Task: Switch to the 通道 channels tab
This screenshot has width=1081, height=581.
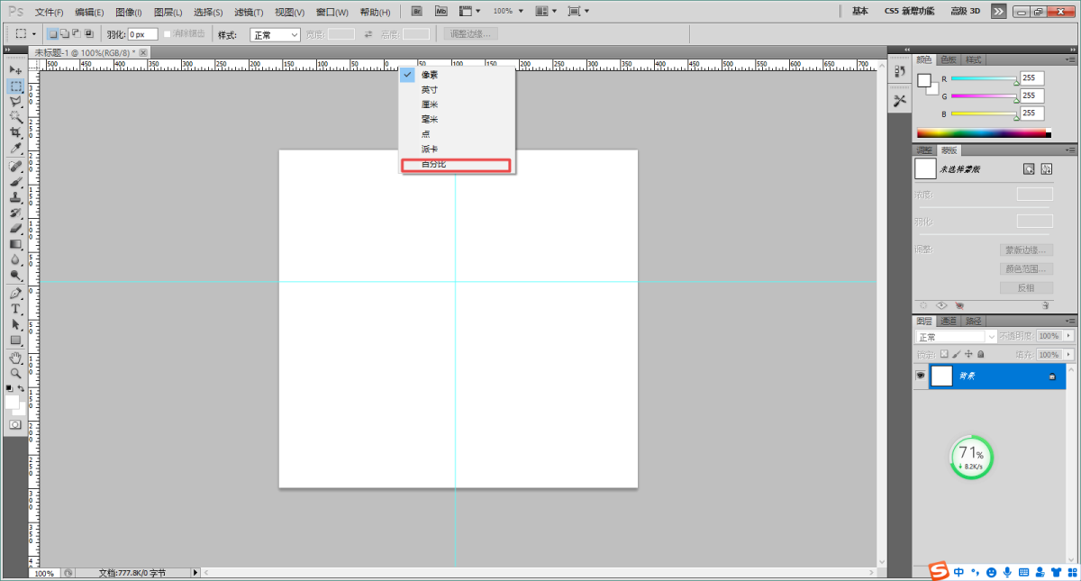Action: (x=949, y=321)
